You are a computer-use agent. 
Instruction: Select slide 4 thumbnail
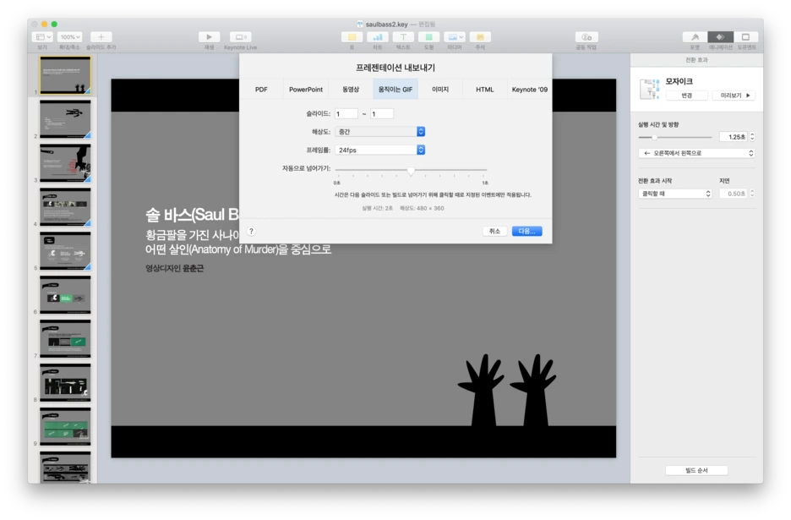point(66,207)
